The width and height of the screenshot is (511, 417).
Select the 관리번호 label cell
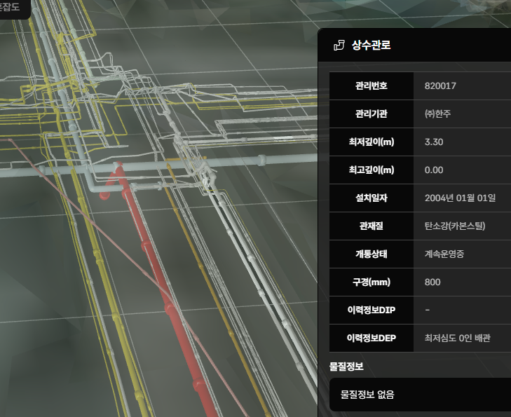coord(372,86)
